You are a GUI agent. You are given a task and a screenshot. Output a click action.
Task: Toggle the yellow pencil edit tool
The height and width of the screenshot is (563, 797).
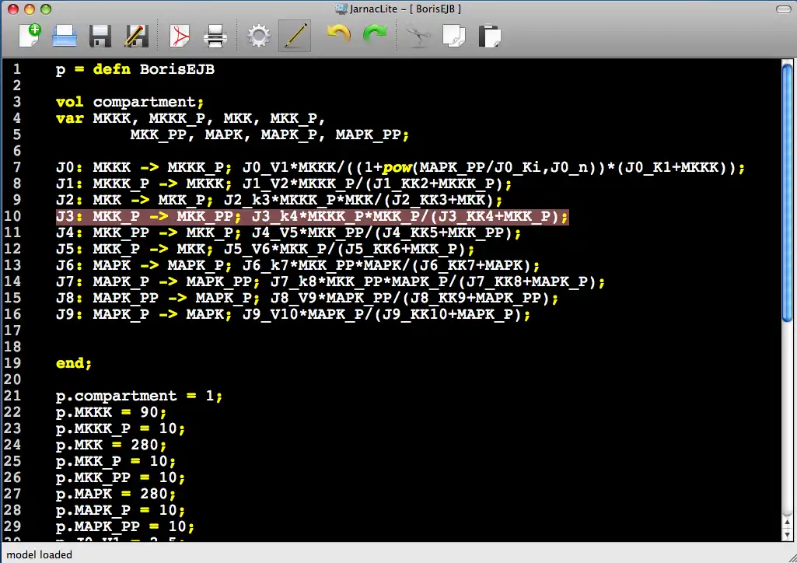click(295, 36)
